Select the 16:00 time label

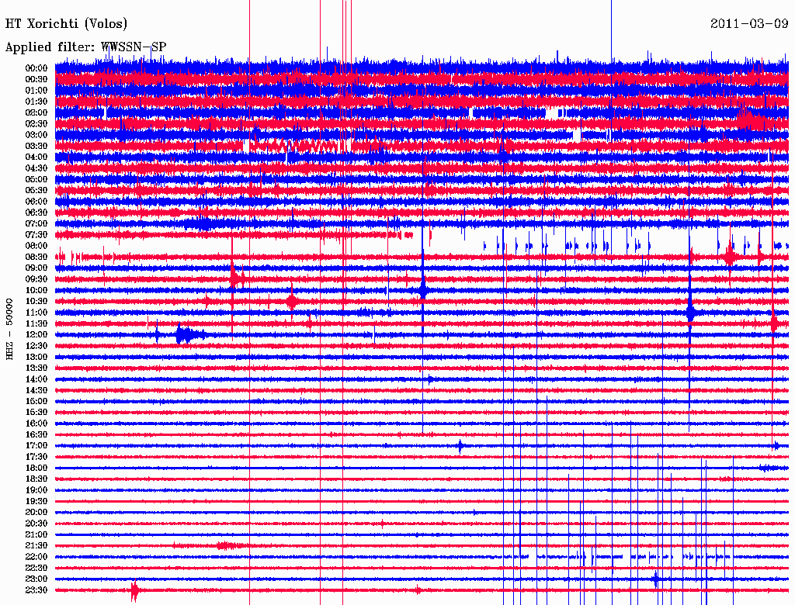(x=36, y=423)
